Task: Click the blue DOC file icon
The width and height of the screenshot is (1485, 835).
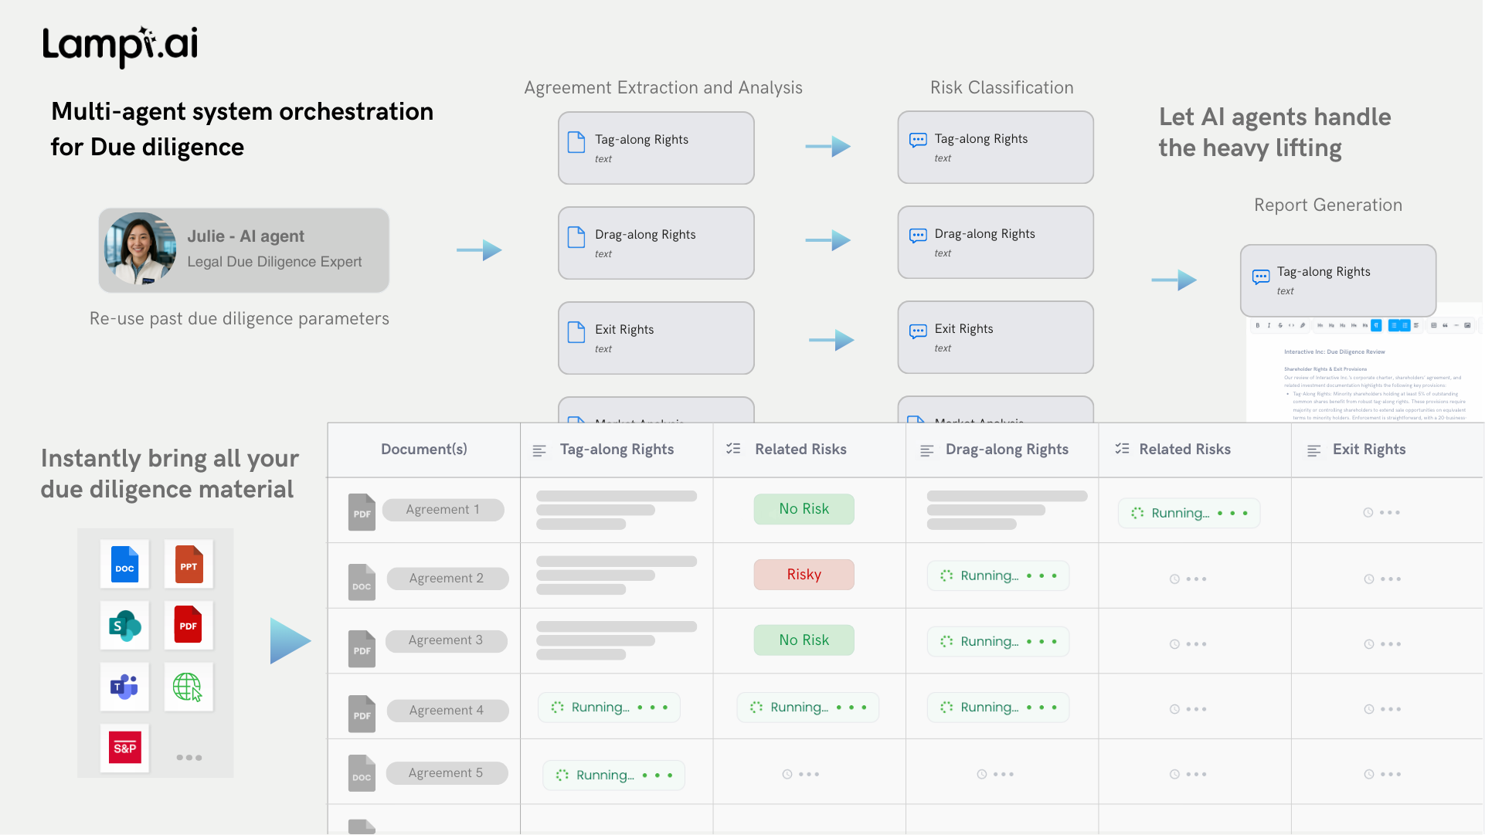Action: coord(124,564)
